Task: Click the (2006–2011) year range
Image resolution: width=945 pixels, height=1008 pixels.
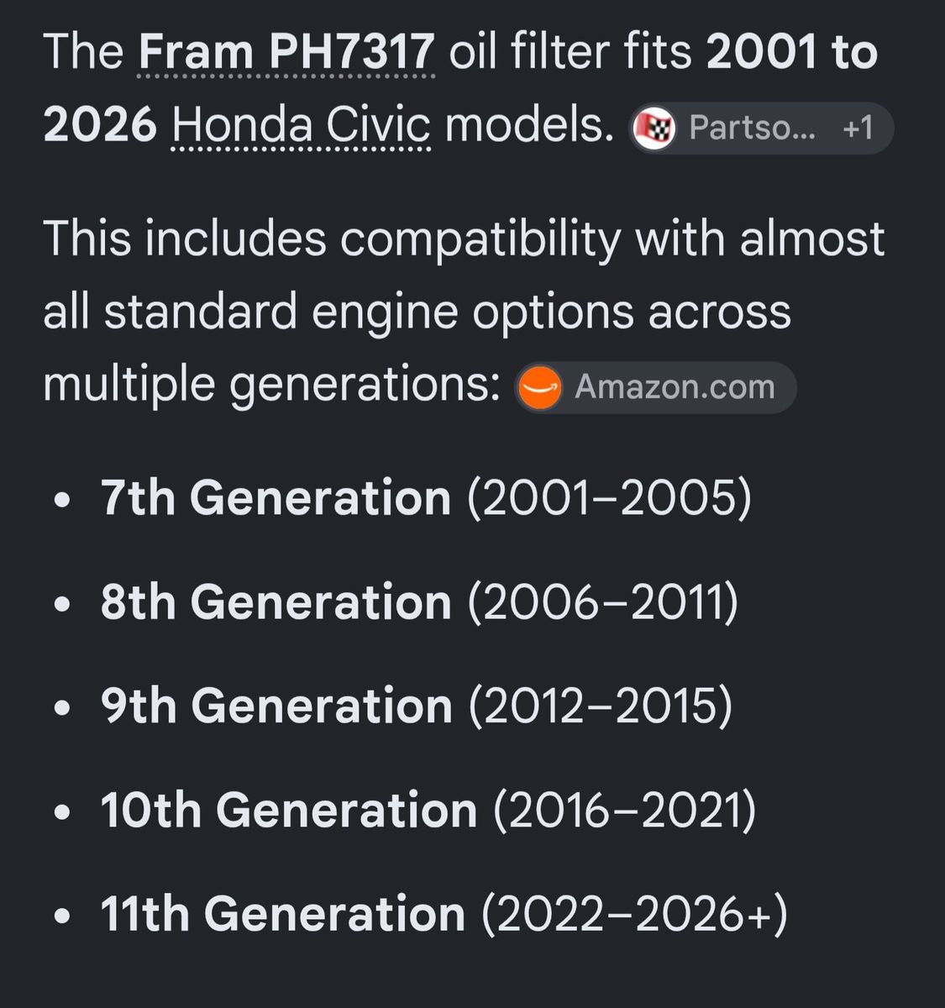Action: tap(603, 603)
